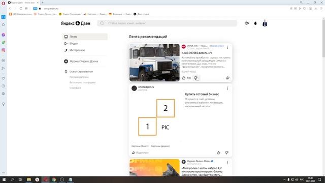Open the first bookmark in bookmarks bar
The width and height of the screenshot is (325, 183).
[20, 14]
